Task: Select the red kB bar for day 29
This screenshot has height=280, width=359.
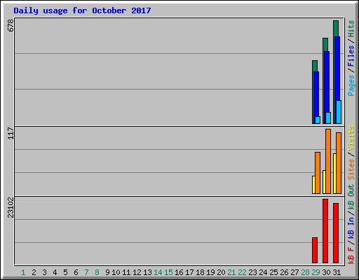Action: pyautogui.click(x=315, y=251)
